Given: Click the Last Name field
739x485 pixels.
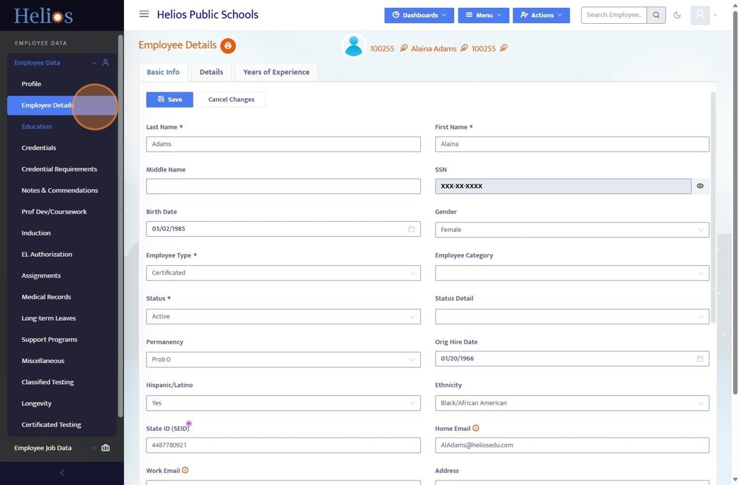Looking at the screenshot, I should 283,145.
